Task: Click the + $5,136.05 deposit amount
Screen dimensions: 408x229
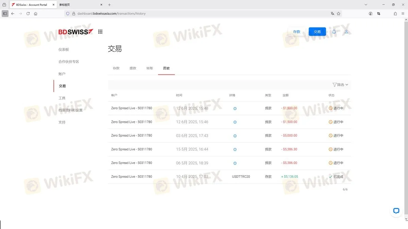Action: click(x=289, y=177)
